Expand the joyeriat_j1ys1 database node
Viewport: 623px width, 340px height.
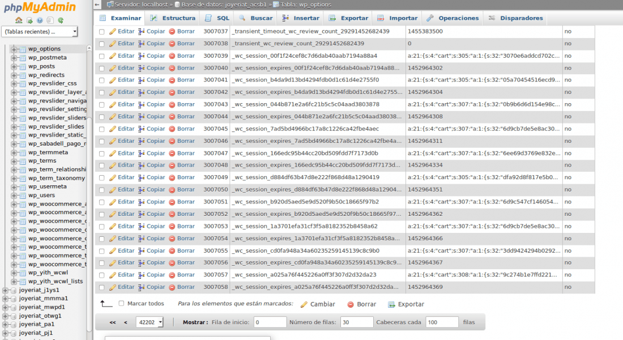click(5, 290)
